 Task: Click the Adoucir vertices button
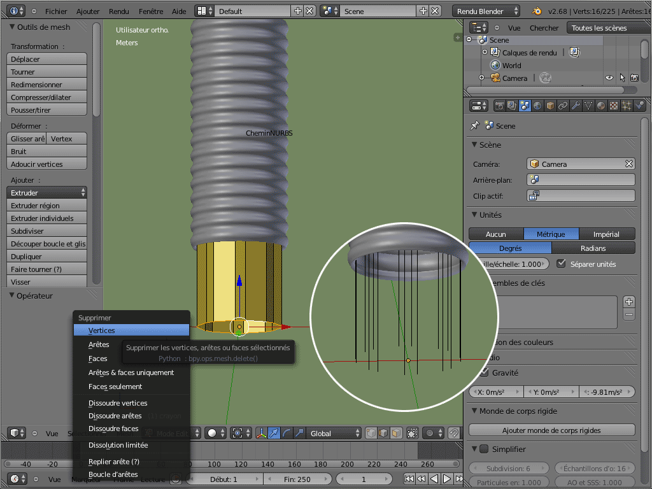point(46,164)
